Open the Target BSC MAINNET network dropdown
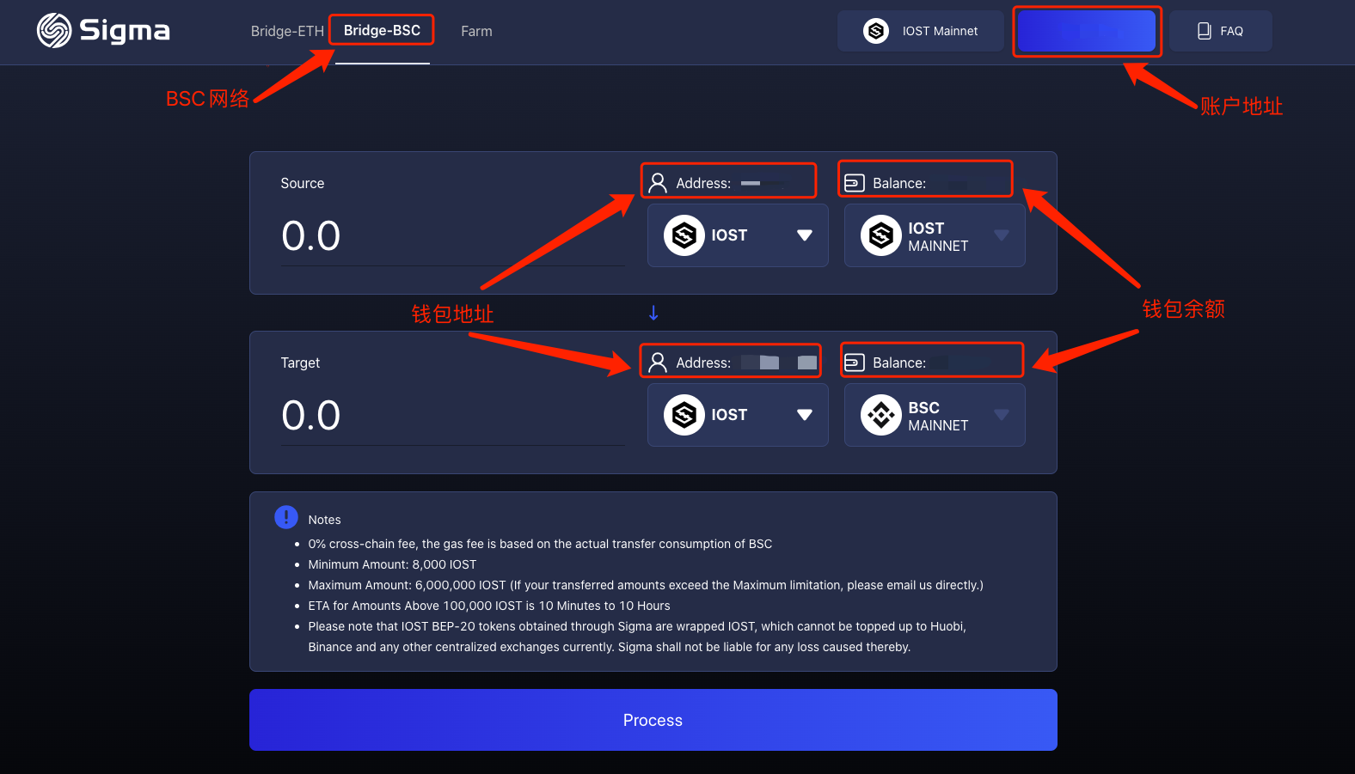The image size is (1355, 774). pos(935,415)
